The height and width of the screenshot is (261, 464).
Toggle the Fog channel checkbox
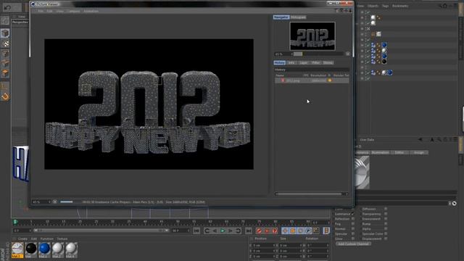(x=353, y=224)
